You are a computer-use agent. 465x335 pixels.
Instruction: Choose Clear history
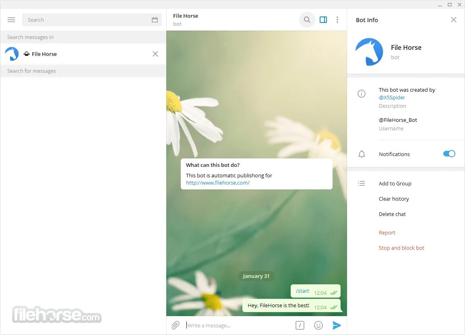click(x=394, y=199)
